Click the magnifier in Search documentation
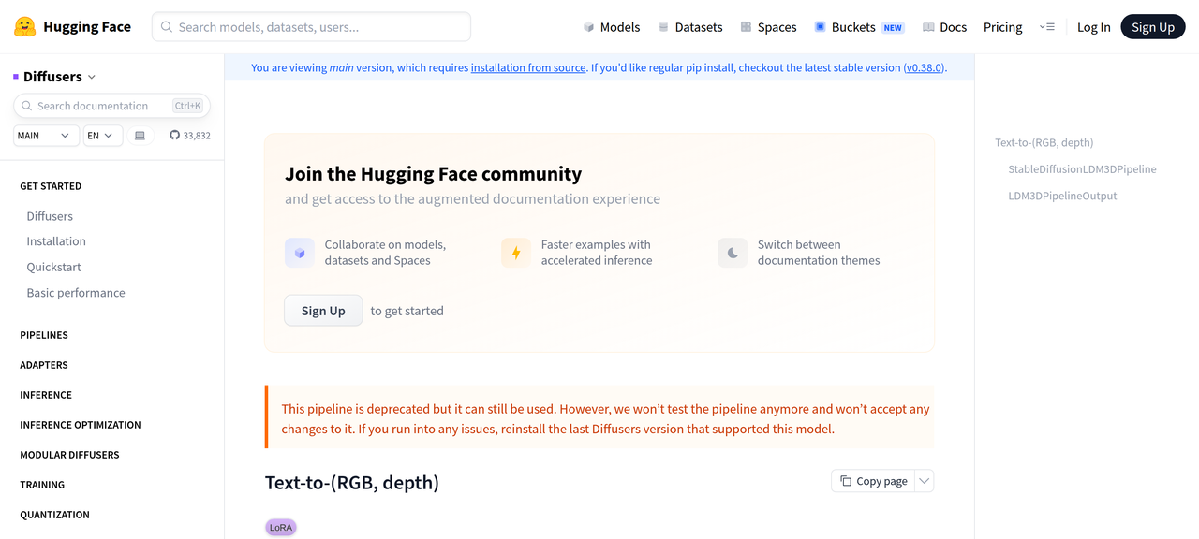Image resolution: width=1199 pixels, height=539 pixels. (27, 106)
